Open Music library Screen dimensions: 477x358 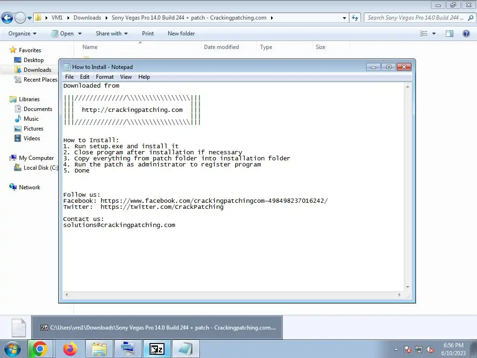pyautogui.click(x=27, y=119)
